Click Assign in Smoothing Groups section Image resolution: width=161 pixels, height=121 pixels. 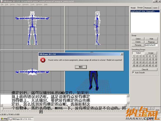tap(151, 53)
